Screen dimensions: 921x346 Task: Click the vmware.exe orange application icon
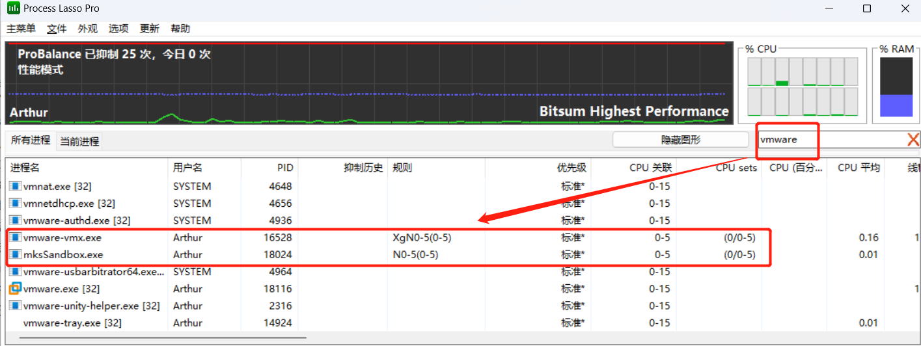[x=15, y=288]
